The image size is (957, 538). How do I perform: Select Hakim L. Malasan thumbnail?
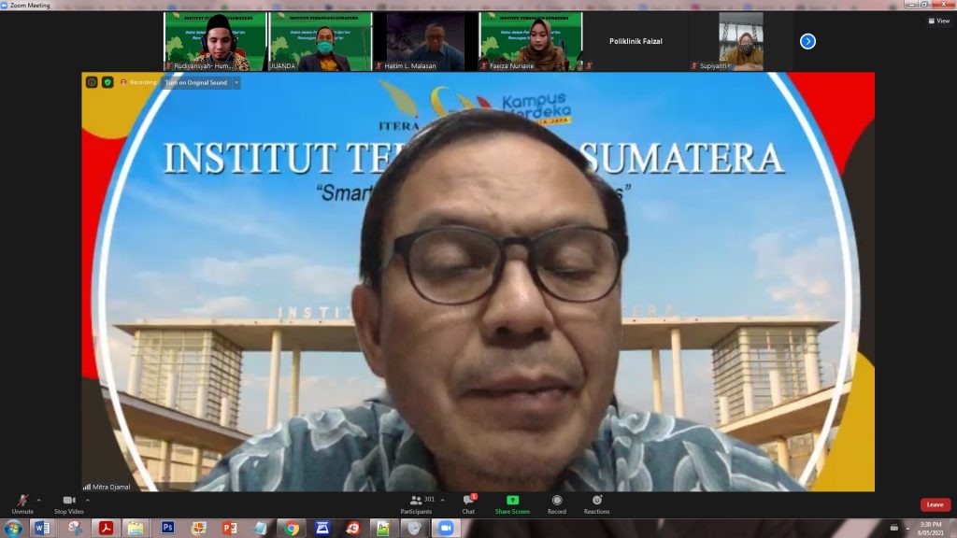[x=425, y=41]
